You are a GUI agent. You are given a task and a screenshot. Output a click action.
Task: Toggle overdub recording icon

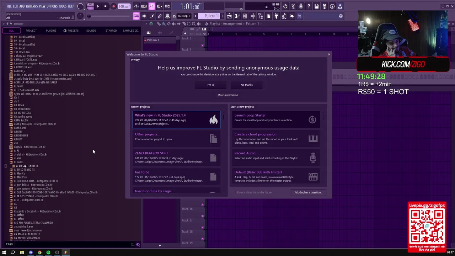(160, 6)
